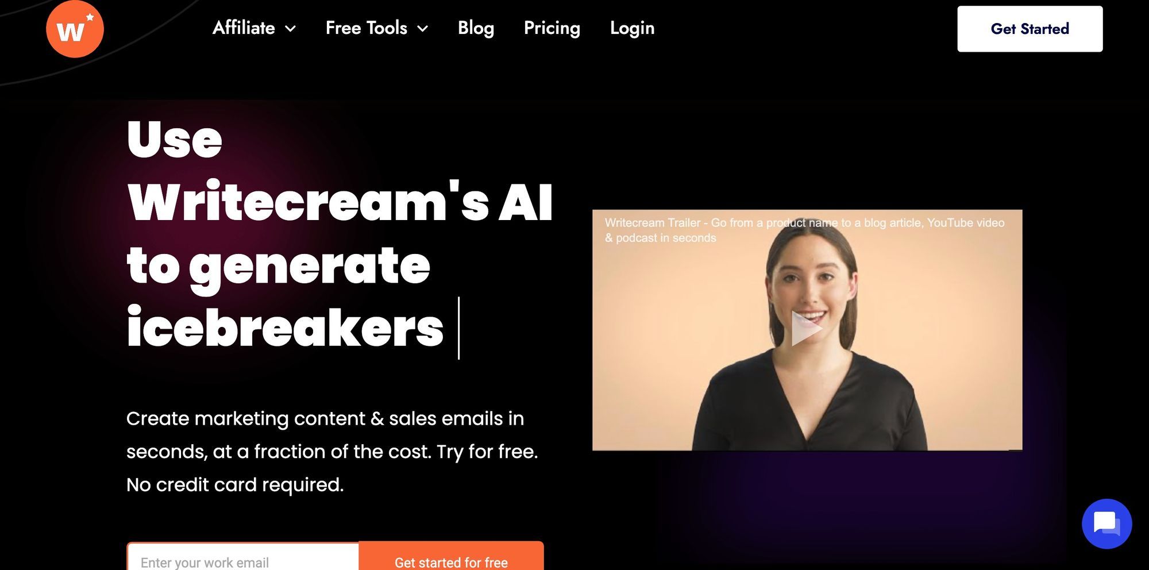Screen dimensions: 1149x570
Task: Open the Free Tools menu label
Action: pos(367,28)
